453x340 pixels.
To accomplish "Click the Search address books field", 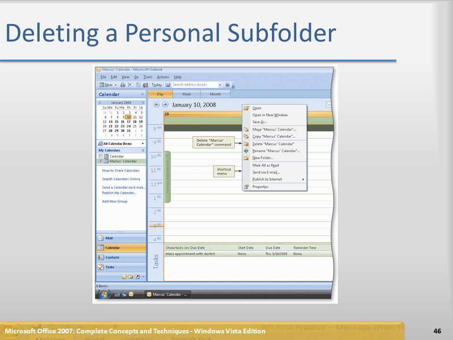I will 195,85.
